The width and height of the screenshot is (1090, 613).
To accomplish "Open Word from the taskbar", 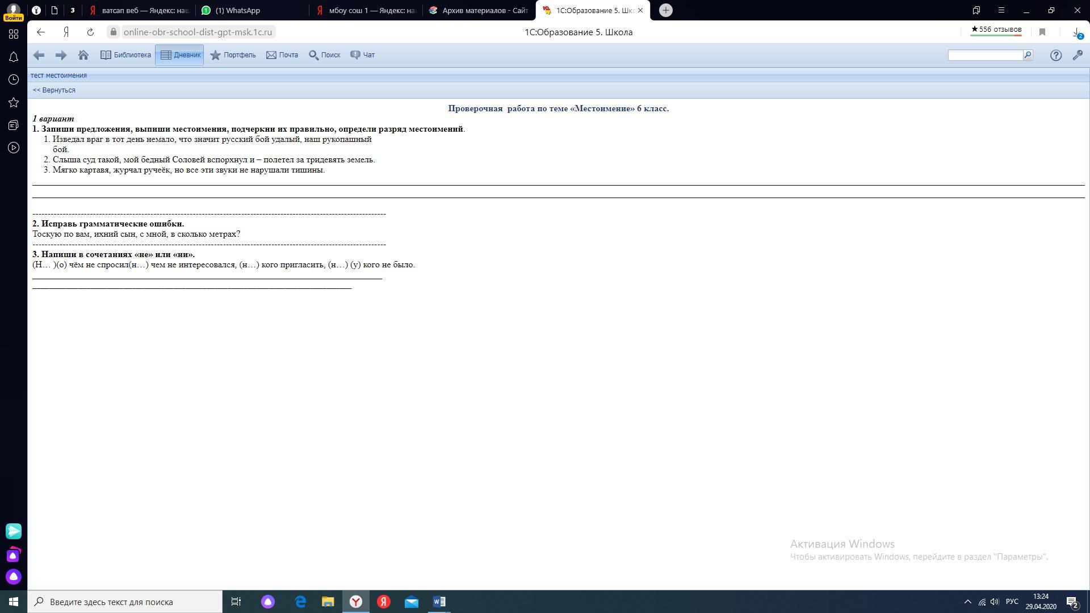I will pos(439,602).
